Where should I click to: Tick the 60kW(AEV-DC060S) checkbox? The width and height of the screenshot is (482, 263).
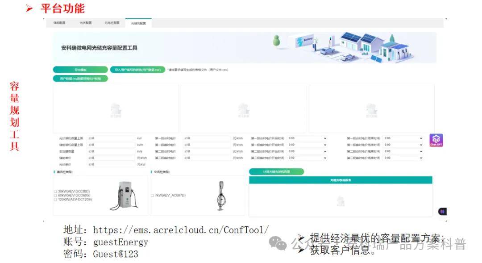point(55,195)
